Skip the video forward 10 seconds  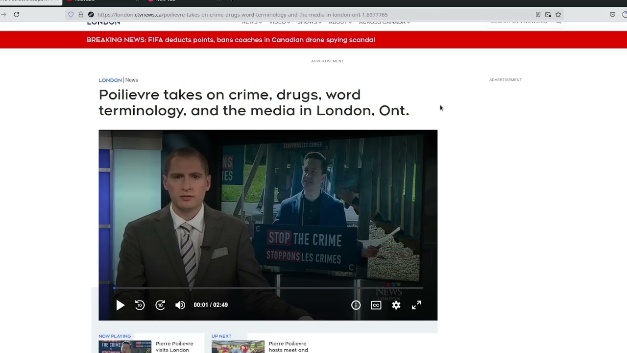[x=160, y=305]
